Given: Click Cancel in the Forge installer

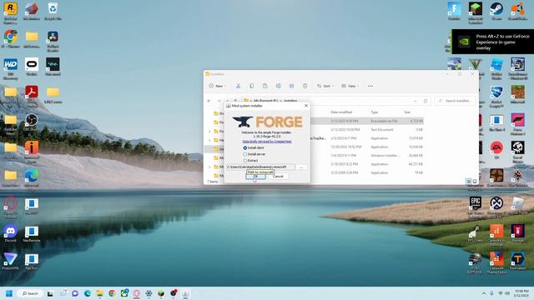Looking at the screenshot, I should 278,176.
